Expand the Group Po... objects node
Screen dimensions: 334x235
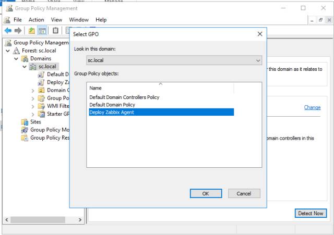pyautogui.click(x=33, y=98)
